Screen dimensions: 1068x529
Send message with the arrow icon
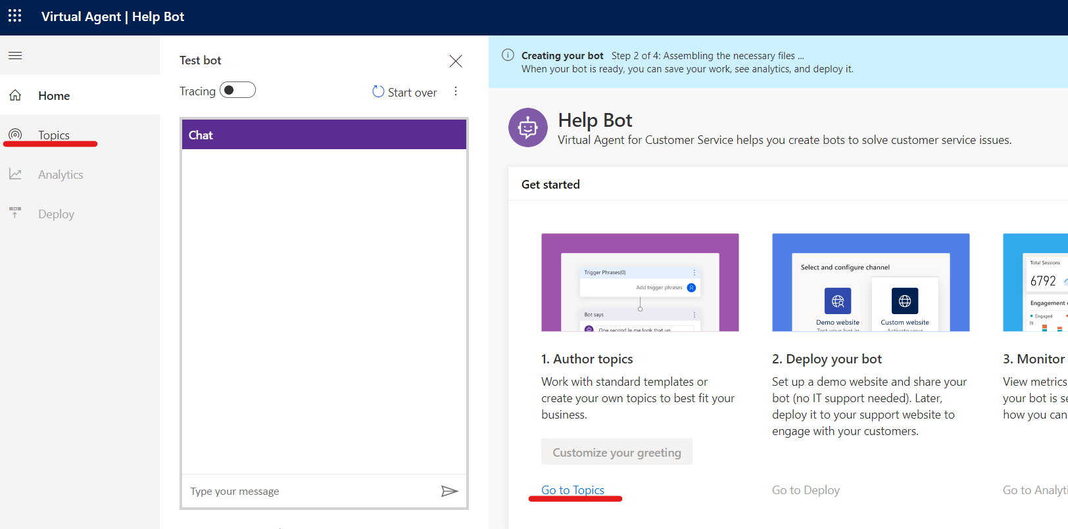click(450, 491)
